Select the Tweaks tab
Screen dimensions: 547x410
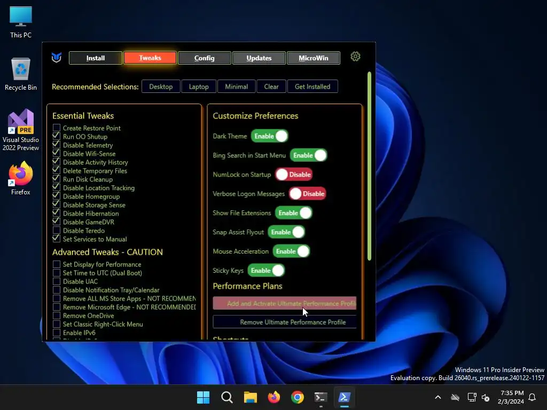[x=150, y=58]
